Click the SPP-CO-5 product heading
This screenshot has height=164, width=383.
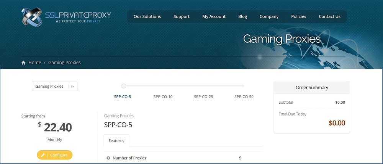(118, 125)
